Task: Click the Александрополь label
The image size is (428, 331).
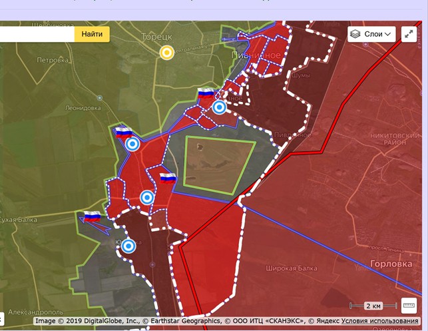Action: point(36,312)
